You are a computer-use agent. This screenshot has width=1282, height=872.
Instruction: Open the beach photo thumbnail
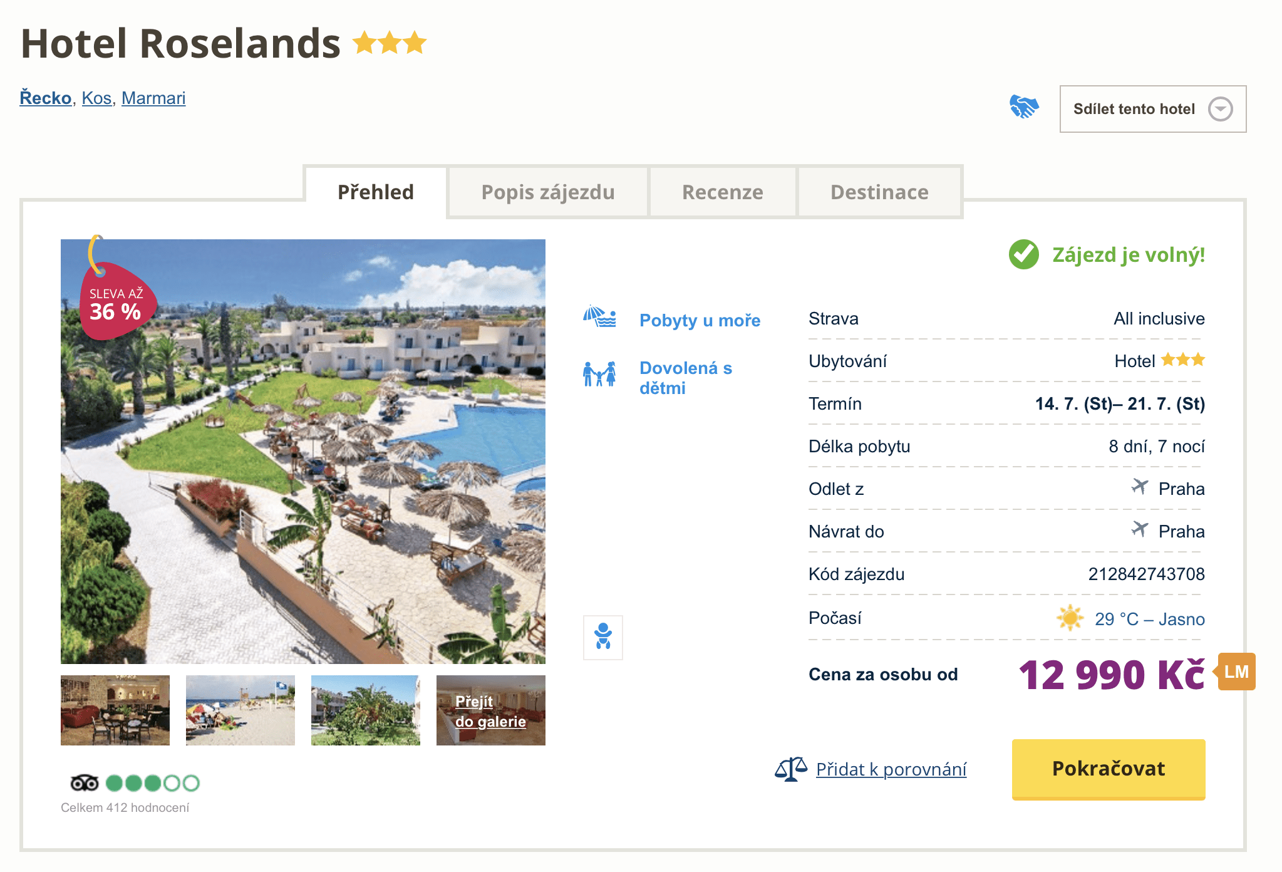click(x=240, y=710)
